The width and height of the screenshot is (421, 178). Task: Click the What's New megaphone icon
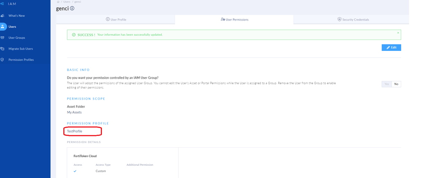point(3,16)
